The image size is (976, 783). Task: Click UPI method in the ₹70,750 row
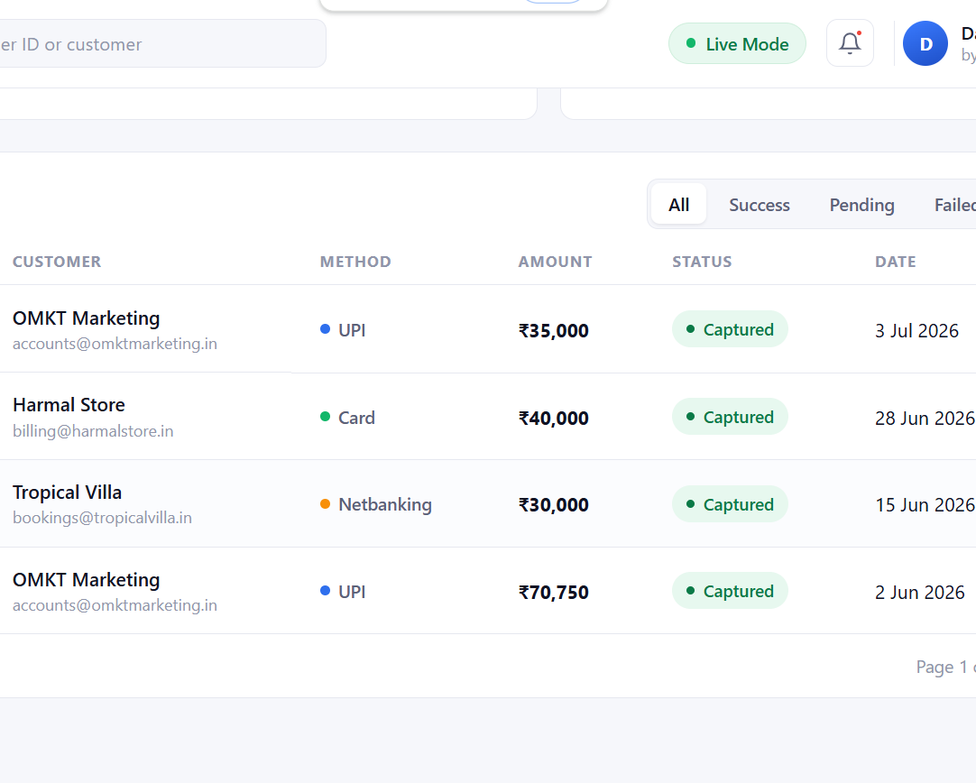coord(343,591)
